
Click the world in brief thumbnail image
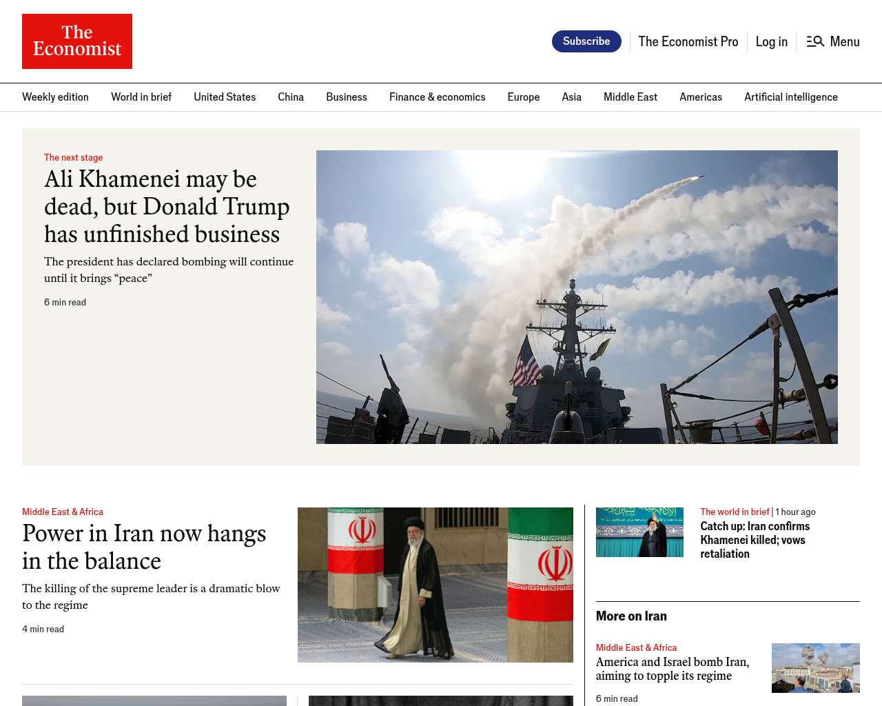639,532
